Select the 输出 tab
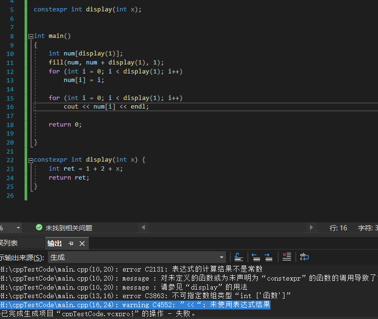 tap(54, 243)
